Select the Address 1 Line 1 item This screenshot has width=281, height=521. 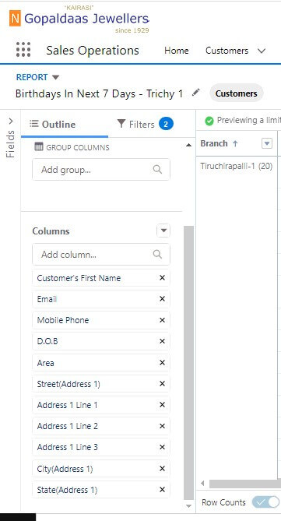tap(101, 405)
